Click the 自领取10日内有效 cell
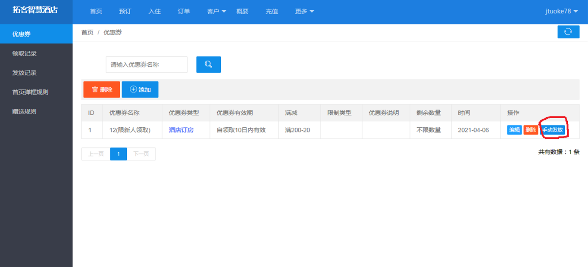The width and height of the screenshot is (588, 267). point(244,130)
